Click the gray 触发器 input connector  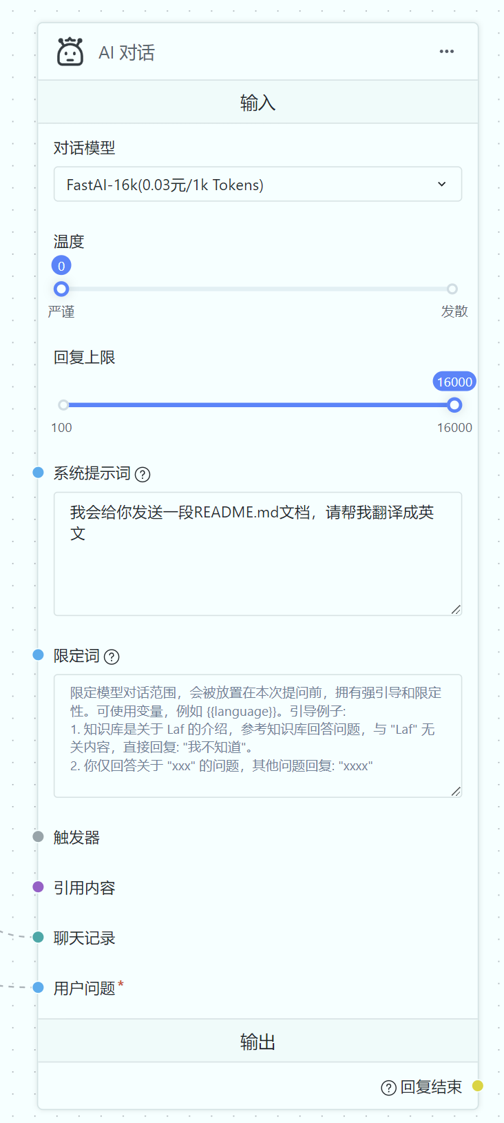(39, 836)
